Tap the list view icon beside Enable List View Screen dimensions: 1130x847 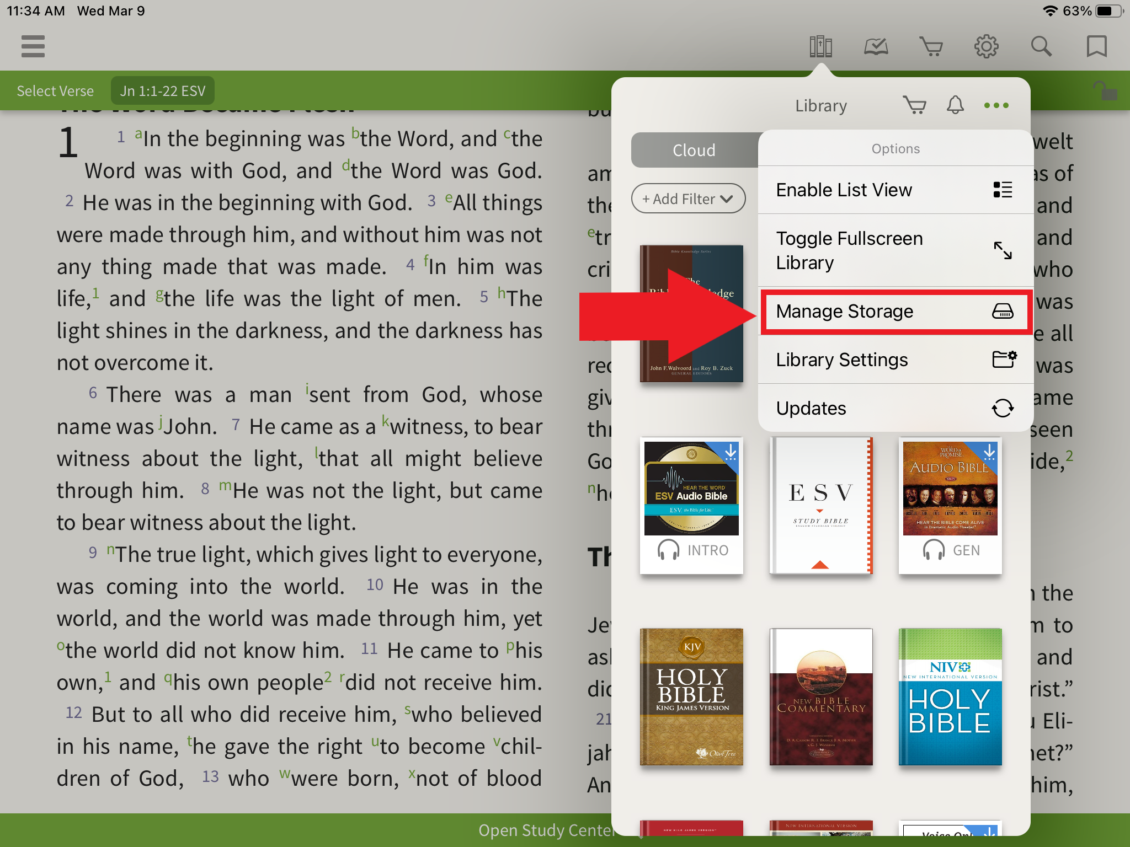tap(1003, 190)
